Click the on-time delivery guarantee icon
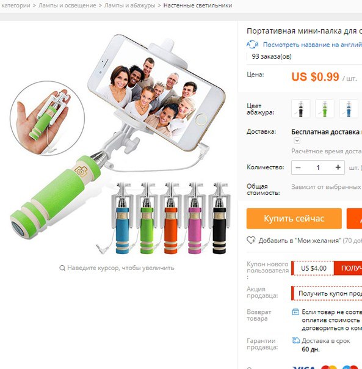This screenshot has height=369, width=362. [296, 340]
